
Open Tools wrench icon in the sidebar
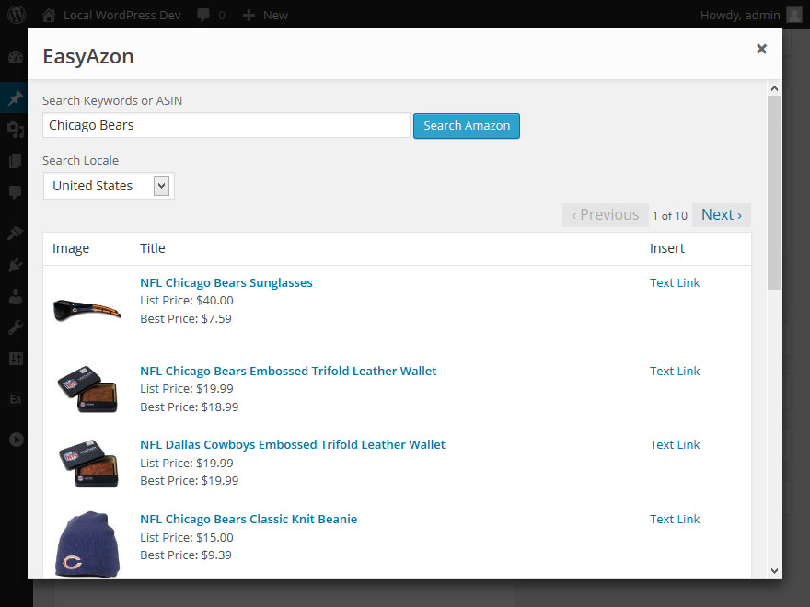click(16, 327)
